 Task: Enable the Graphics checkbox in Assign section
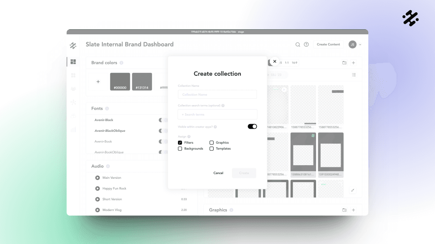[x=211, y=142]
